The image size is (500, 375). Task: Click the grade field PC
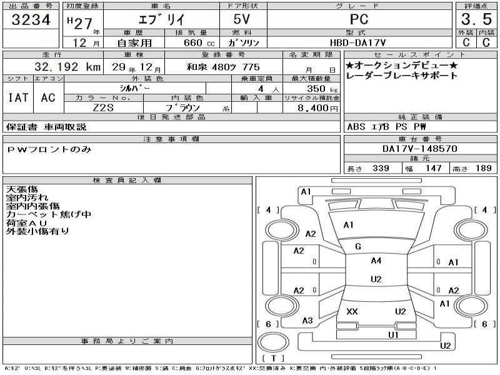359,19
